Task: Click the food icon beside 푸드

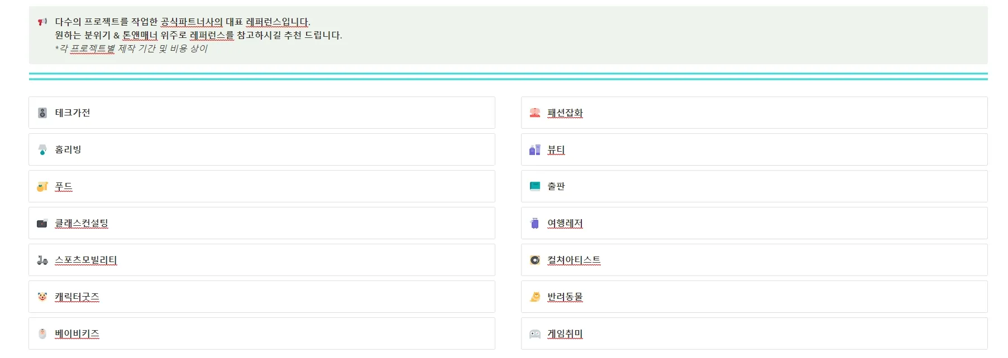Action: (42, 186)
